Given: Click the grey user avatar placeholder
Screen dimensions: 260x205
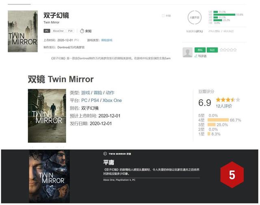Looking at the screenshot, I should 188,52.
